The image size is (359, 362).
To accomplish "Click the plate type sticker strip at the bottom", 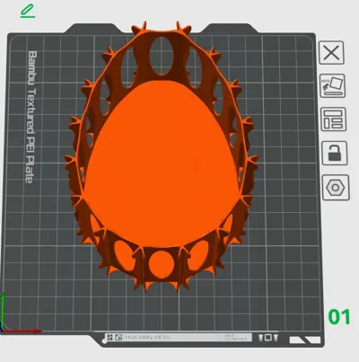I will coord(179,338).
